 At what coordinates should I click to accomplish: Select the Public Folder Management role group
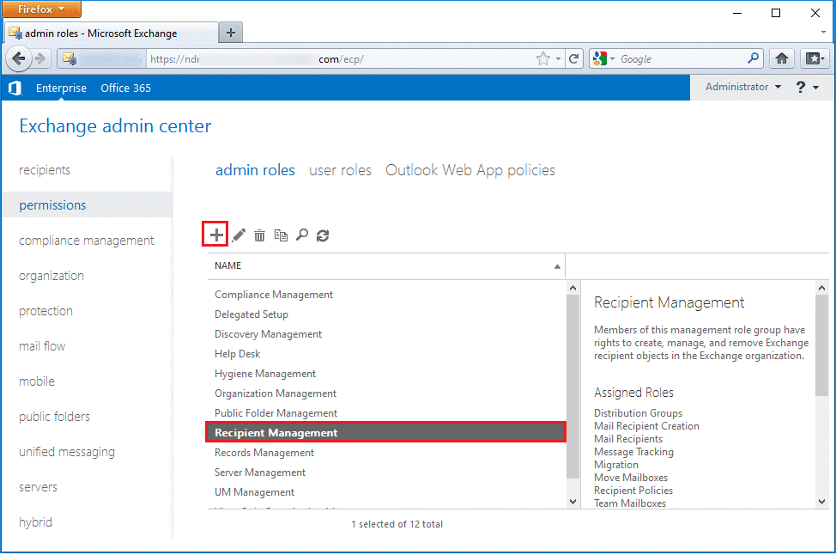click(386, 413)
